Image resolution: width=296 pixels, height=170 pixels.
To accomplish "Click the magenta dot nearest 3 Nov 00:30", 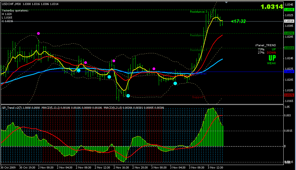I will (154, 69).
